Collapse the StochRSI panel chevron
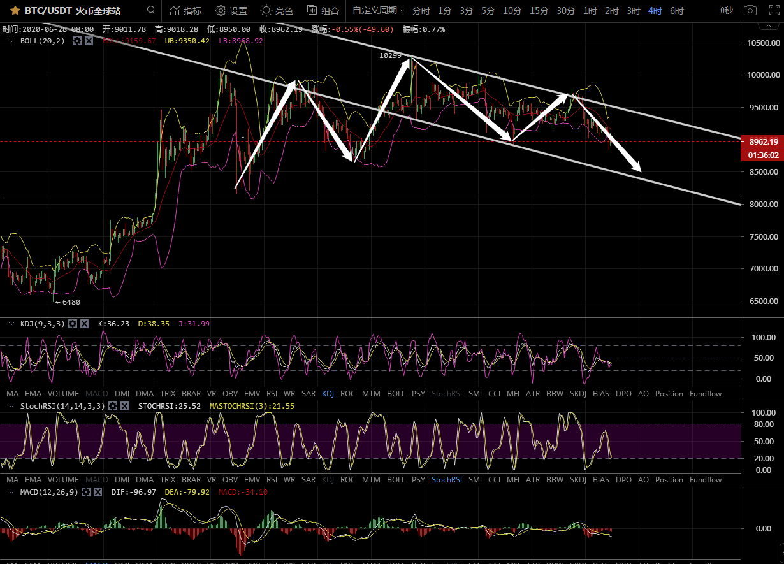 coord(11,405)
